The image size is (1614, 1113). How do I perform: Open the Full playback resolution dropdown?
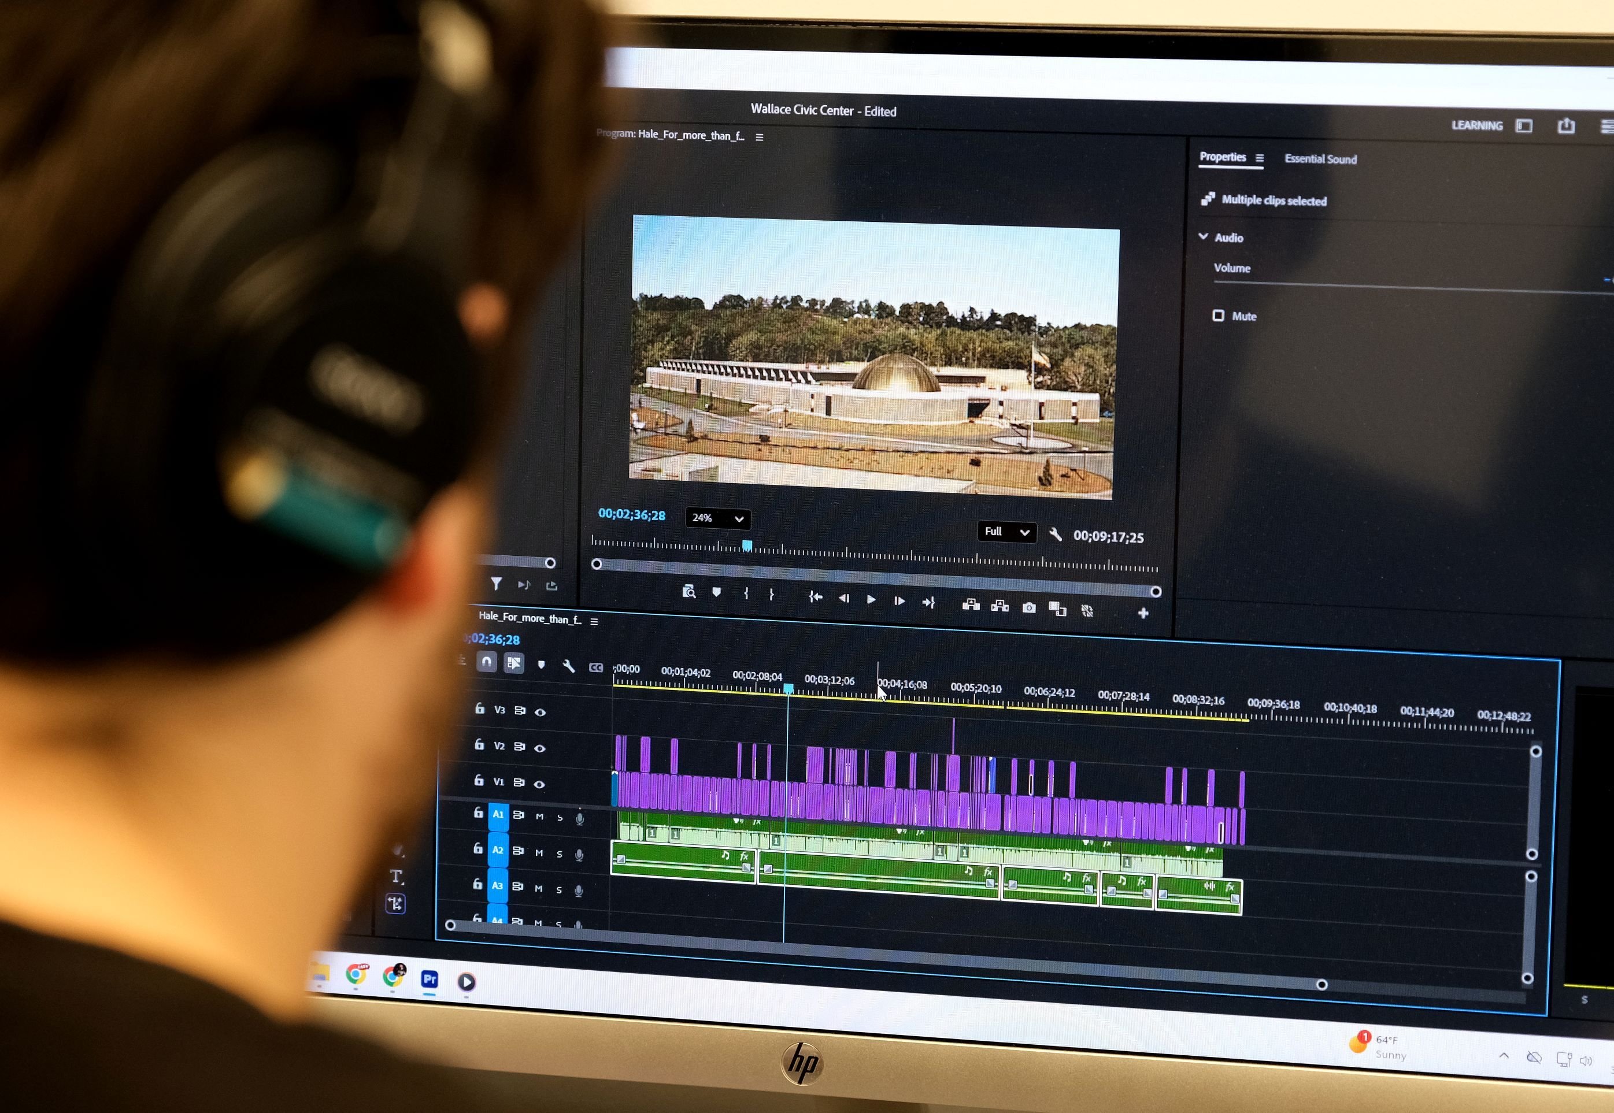(1006, 532)
